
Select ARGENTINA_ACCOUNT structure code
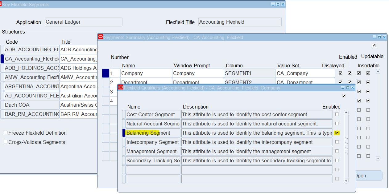[x=32, y=86]
